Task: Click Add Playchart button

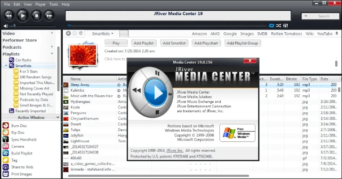Action: [206, 43]
